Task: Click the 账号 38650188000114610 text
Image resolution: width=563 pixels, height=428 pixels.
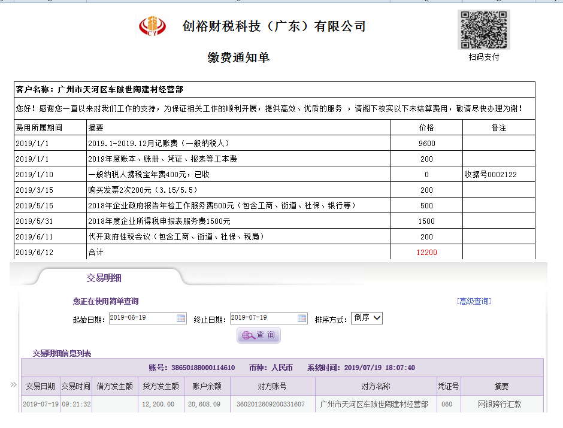Action: click(x=192, y=368)
